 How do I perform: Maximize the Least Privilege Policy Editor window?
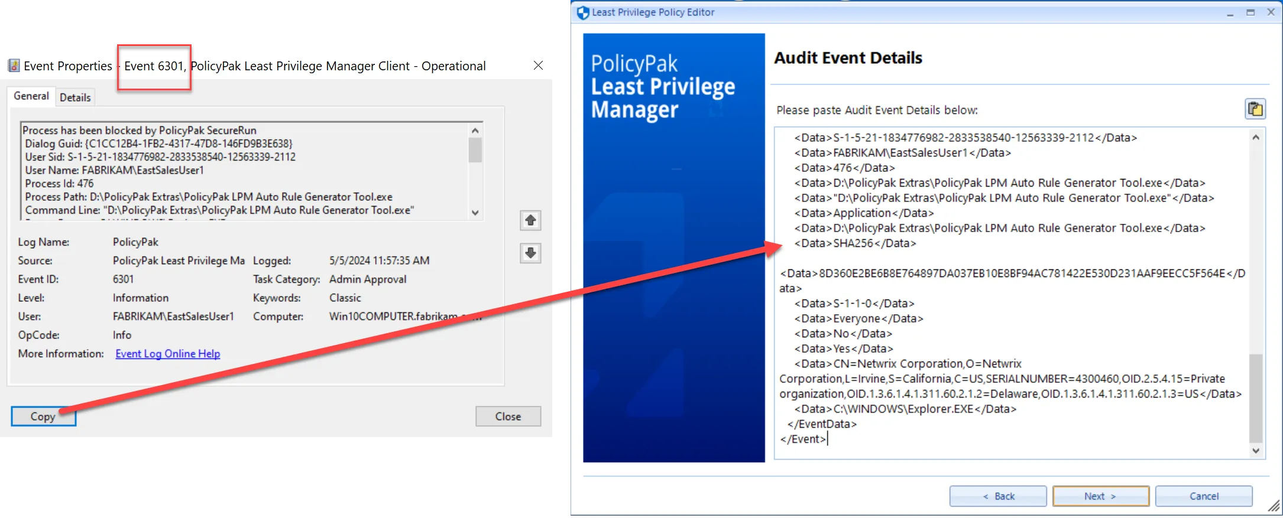[1250, 12]
